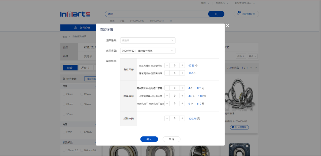321x156 pixels.
Task: Open 我的领料单 cart
Action: coord(246,14)
